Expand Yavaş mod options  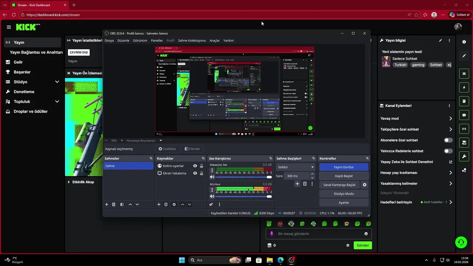click(x=450, y=119)
